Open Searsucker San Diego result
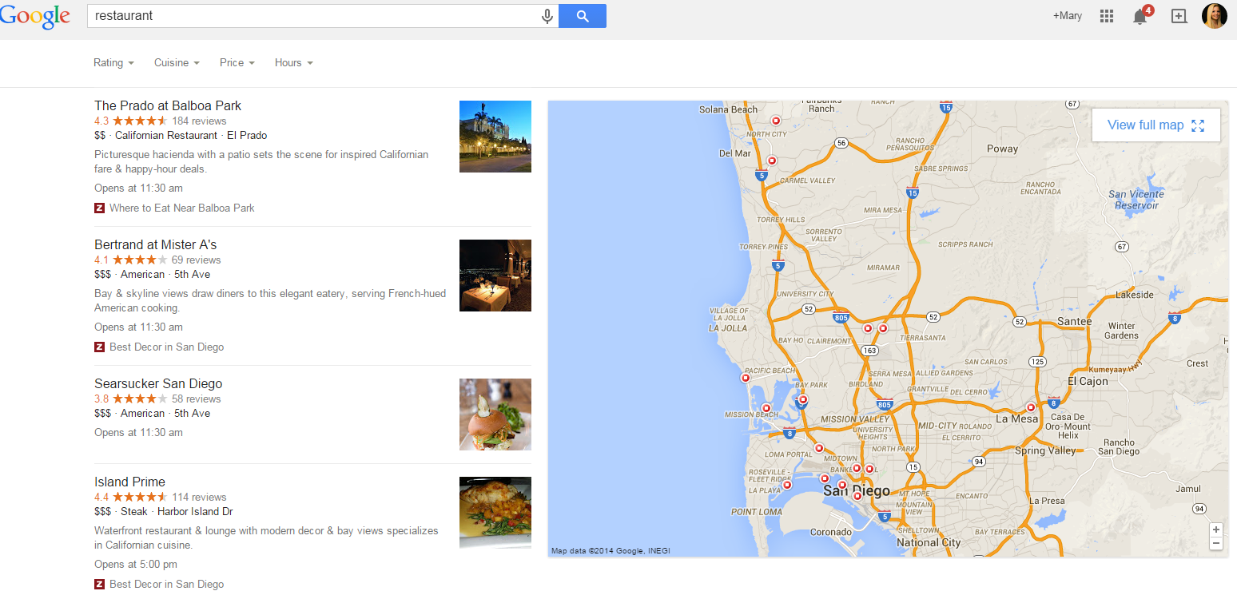This screenshot has width=1237, height=591. (158, 383)
